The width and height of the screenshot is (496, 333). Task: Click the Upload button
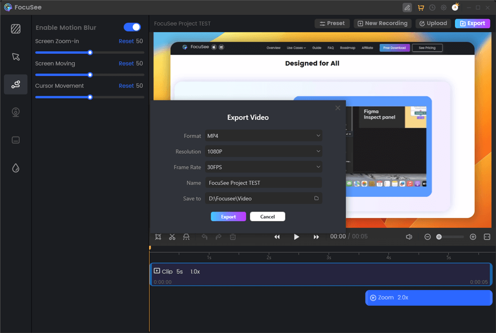coord(433,23)
